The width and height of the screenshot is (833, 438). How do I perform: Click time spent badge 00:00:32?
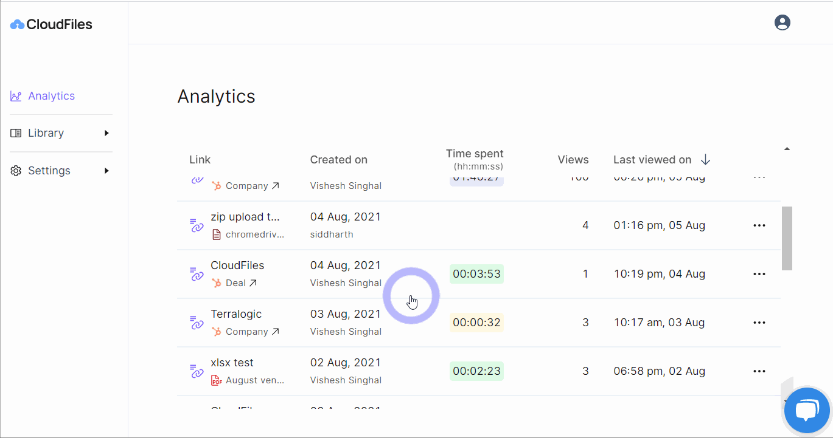[x=476, y=323]
